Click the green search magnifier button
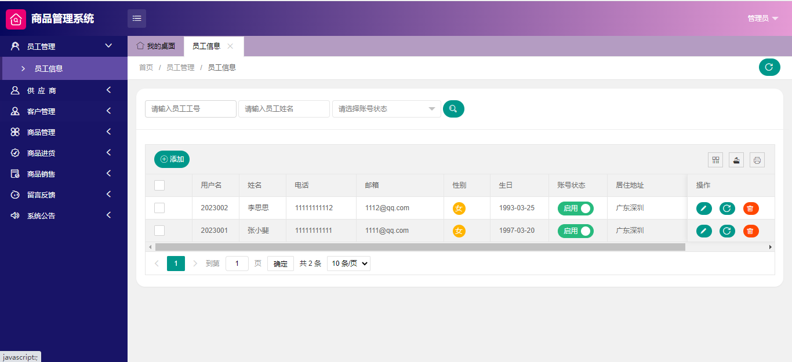This screenshot has height=362, width=792. click(453, 109)
